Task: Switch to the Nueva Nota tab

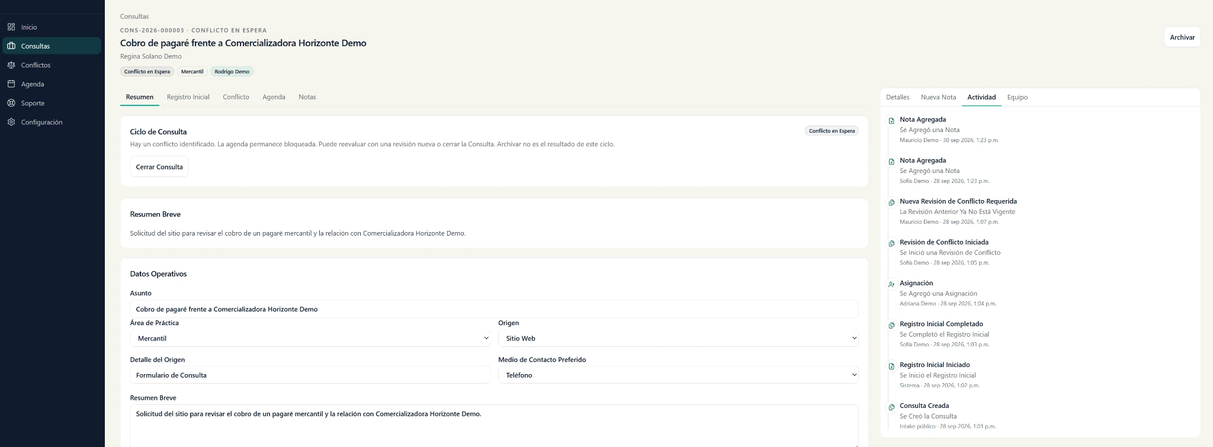Action: pos(938,97)
